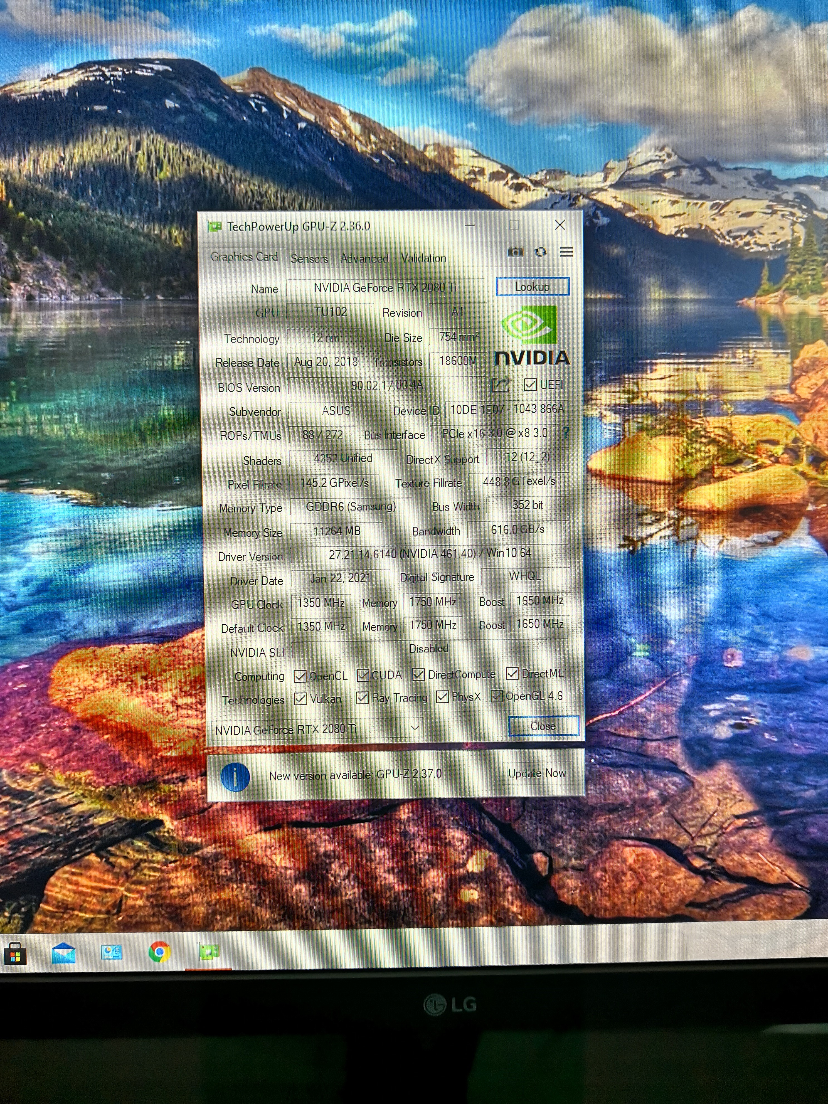Toggle the Ray Tracing checkbox
The image size is (828, 1104).
click(x=362, y=698)
